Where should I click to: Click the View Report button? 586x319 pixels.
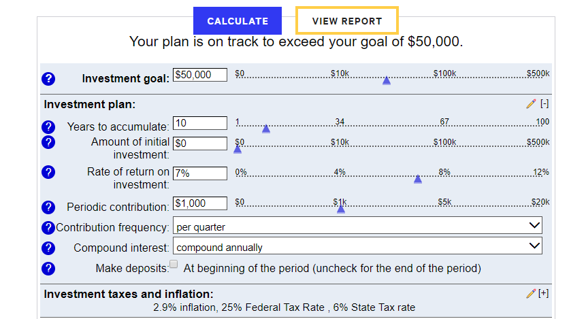347,21
